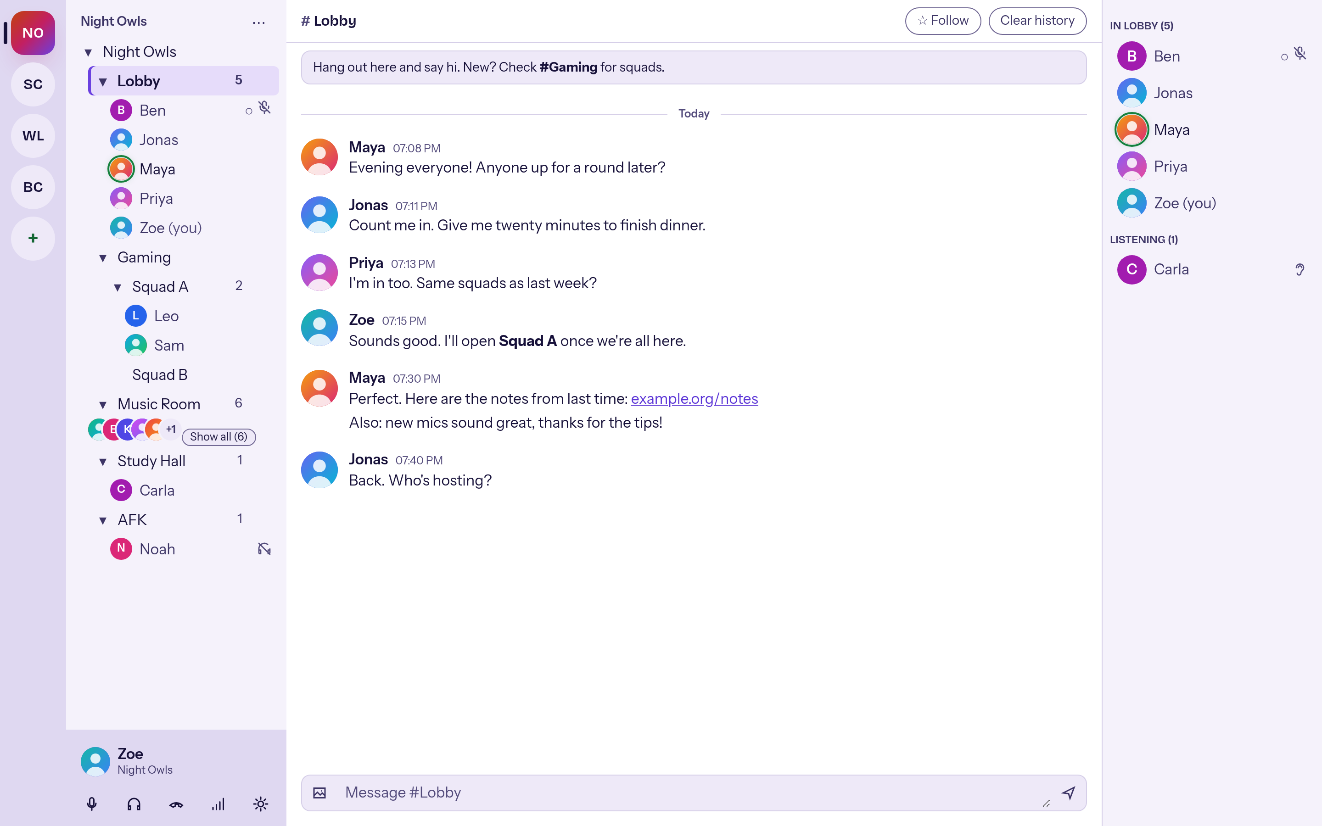Click Jonas in the In Lobby list

click(x=1212, y=93)
